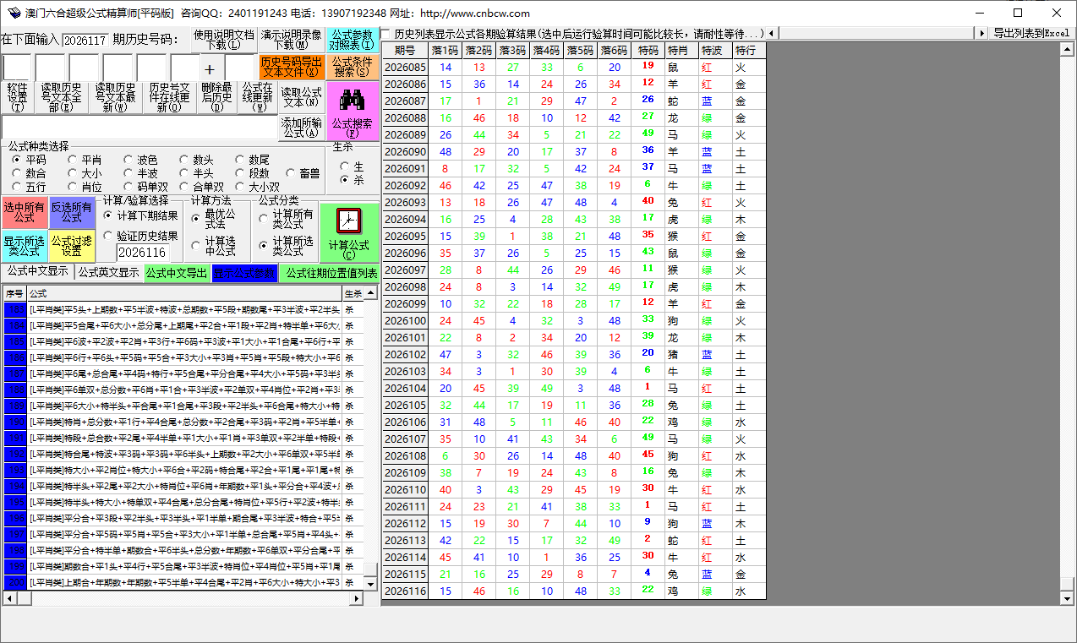Click the 历史号码导出文本文件 orange button
The width and height of the screenshot is (1077, 643).
(x=291, y=68)
